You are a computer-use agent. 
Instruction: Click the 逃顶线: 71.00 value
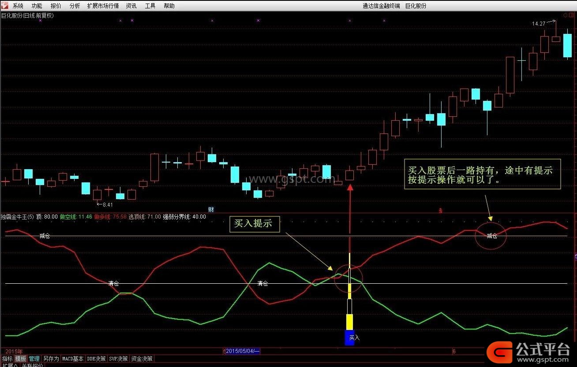145,217
